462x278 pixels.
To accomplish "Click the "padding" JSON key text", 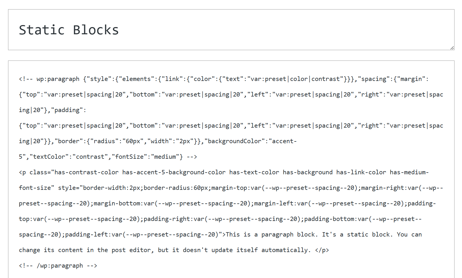I will coord(67,110).
